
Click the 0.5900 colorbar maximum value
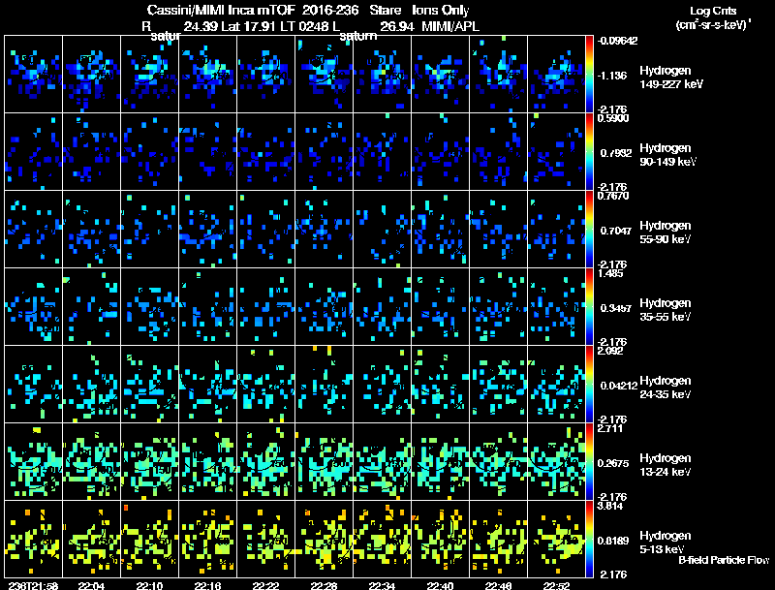[x=613, y=118]
